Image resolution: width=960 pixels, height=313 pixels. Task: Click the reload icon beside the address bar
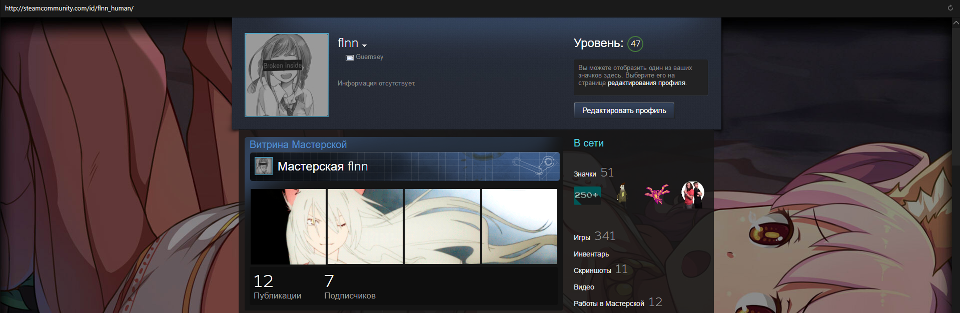click(x=950, y=8)
